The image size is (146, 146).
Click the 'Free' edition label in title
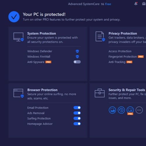[108, 4]
